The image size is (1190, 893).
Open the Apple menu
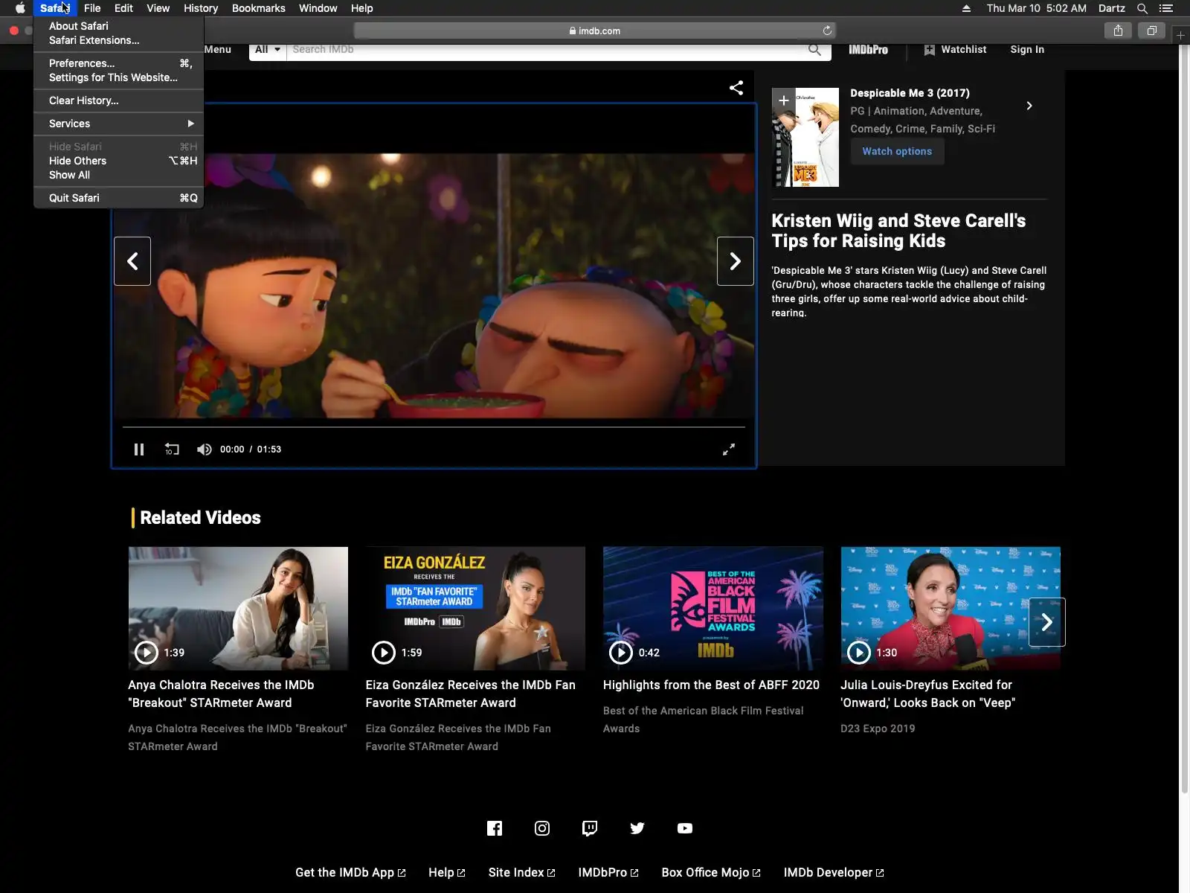(x=20, y=8)
